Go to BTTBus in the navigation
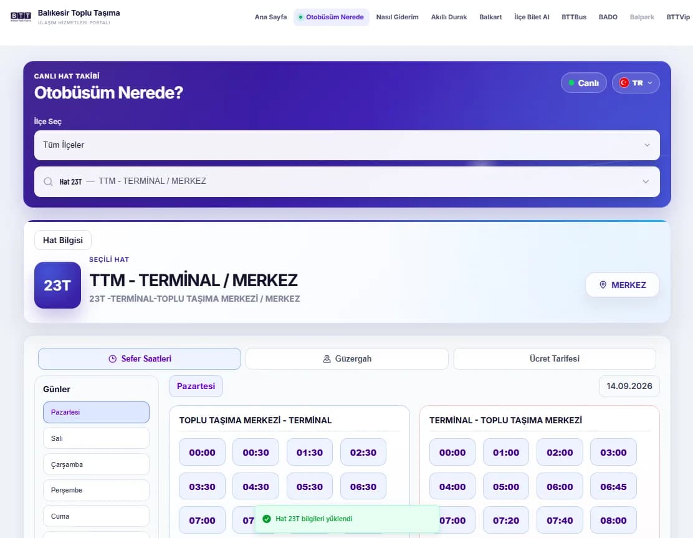Screen dimensions: 693x538 574,17
